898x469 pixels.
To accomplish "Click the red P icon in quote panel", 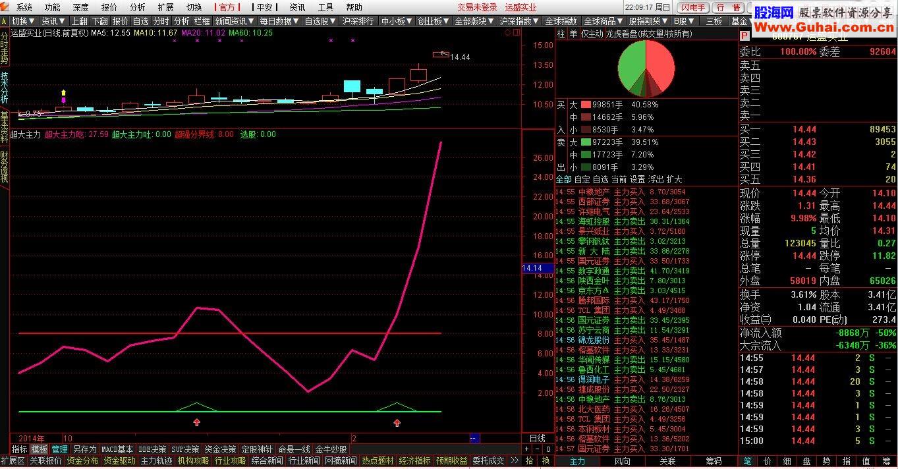I will click(744, 36).
